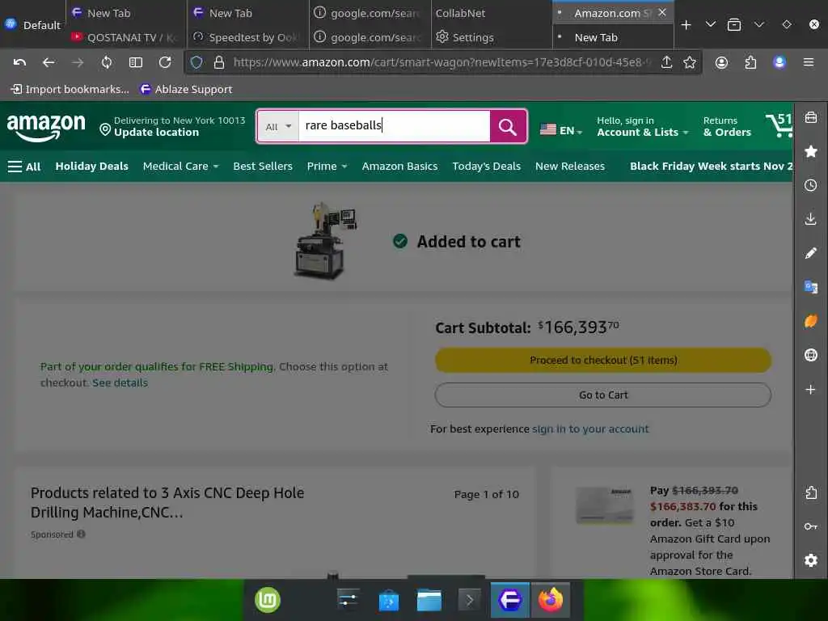The image size is (828, 621).
Task: Click the magenta search magnifier button
Action: point(508,127)
